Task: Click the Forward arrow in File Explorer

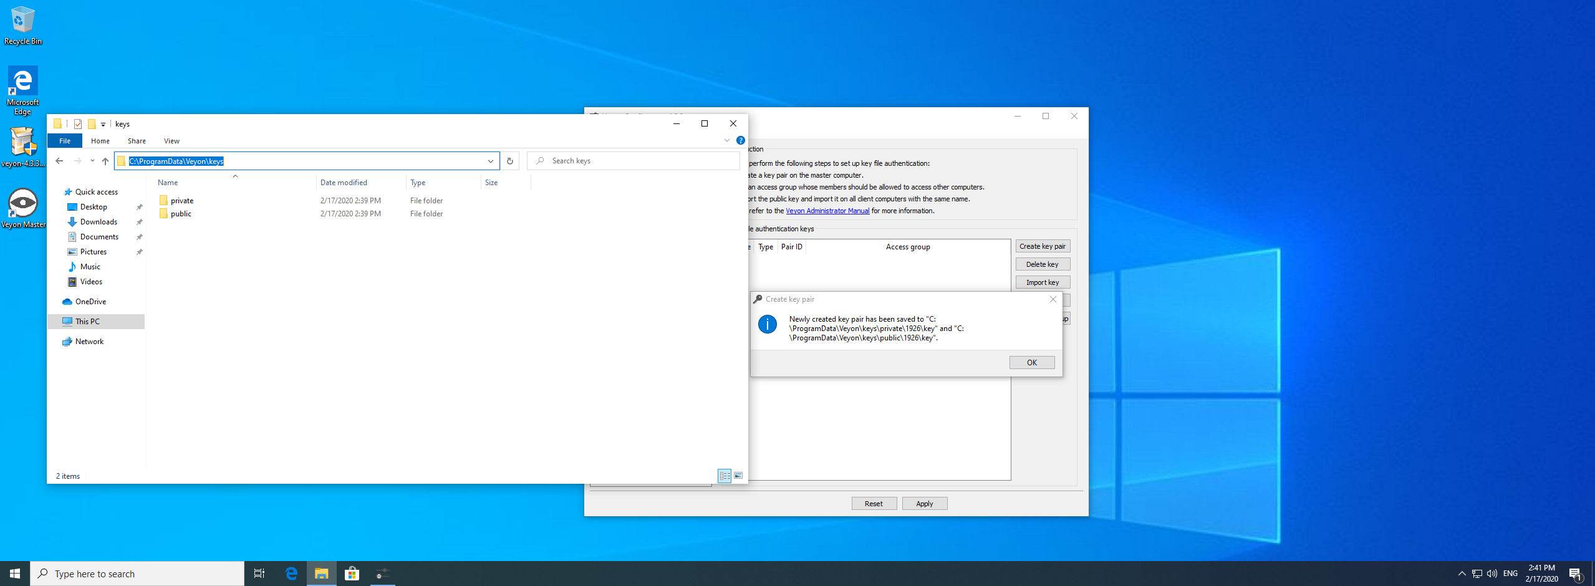Action: coord(77,161)
